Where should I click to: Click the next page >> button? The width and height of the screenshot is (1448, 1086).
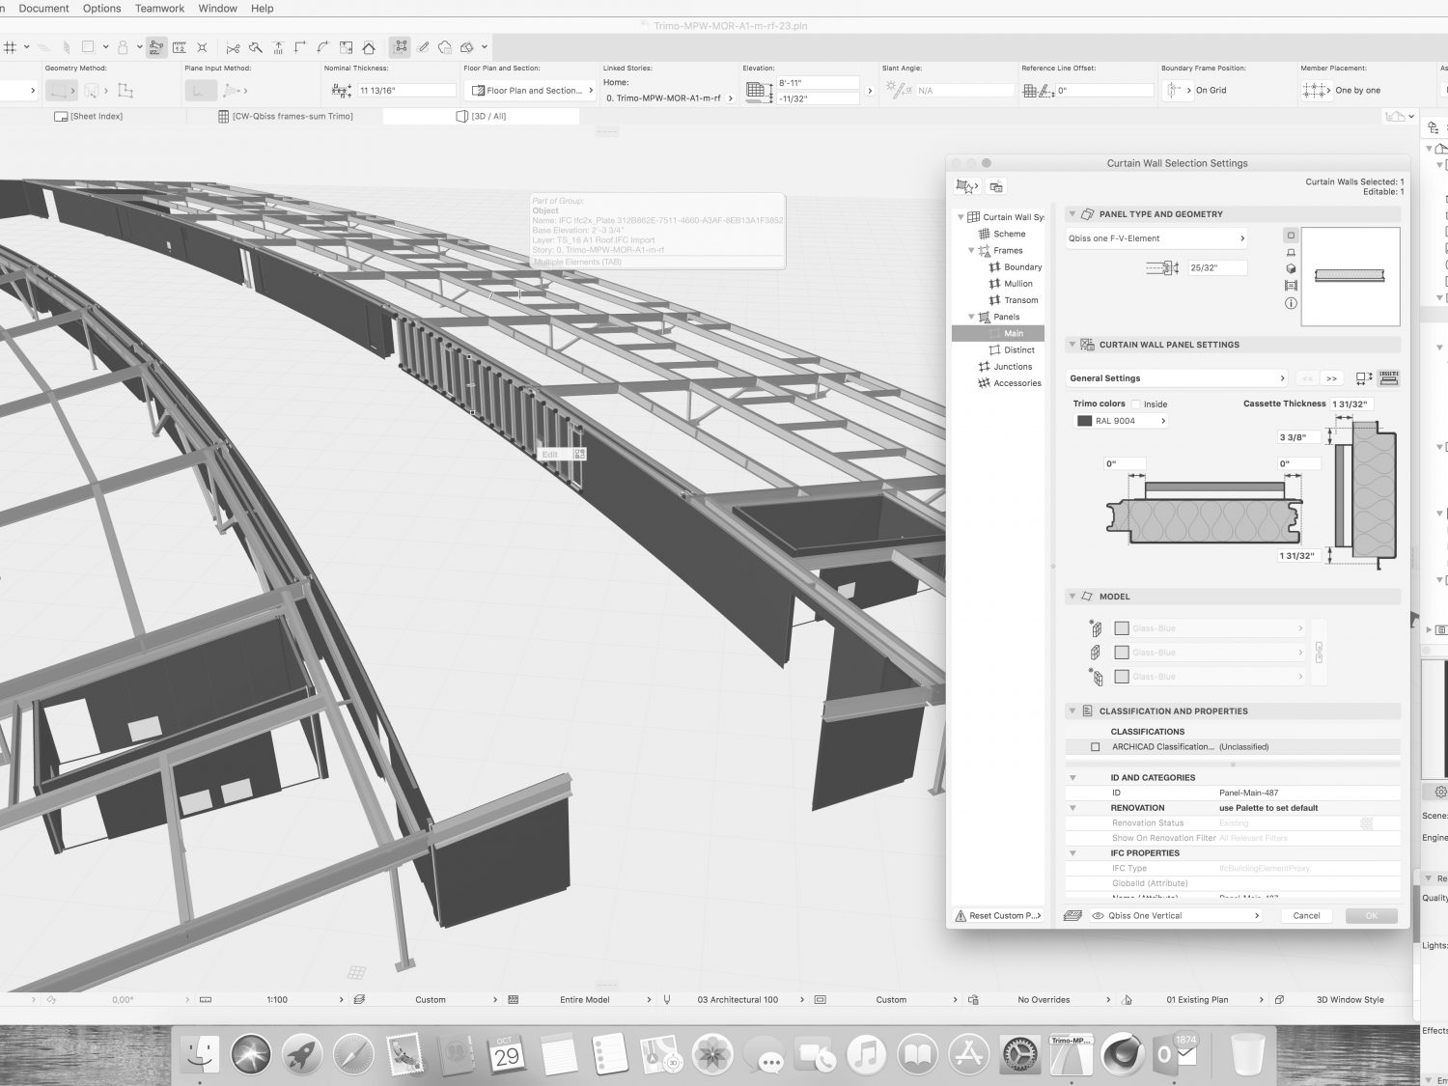click(x=1332, y=378)
